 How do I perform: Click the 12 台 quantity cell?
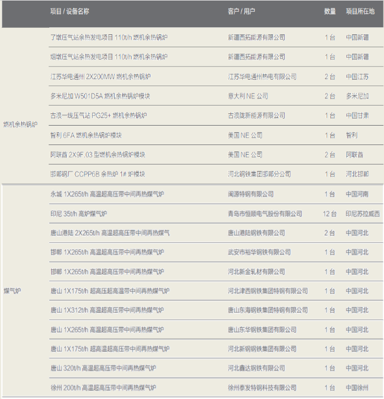point(330,214)
